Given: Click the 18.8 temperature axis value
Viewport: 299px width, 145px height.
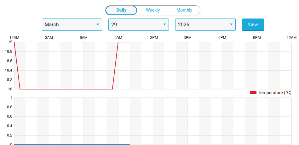Looking at the screenshot, I should coord(9,52).
